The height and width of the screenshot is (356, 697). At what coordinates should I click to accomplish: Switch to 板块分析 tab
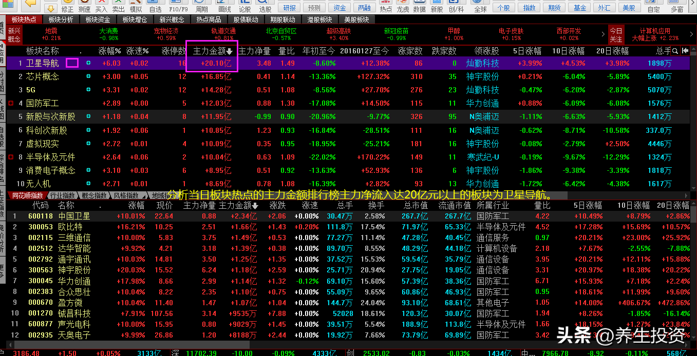pos(61,19)
